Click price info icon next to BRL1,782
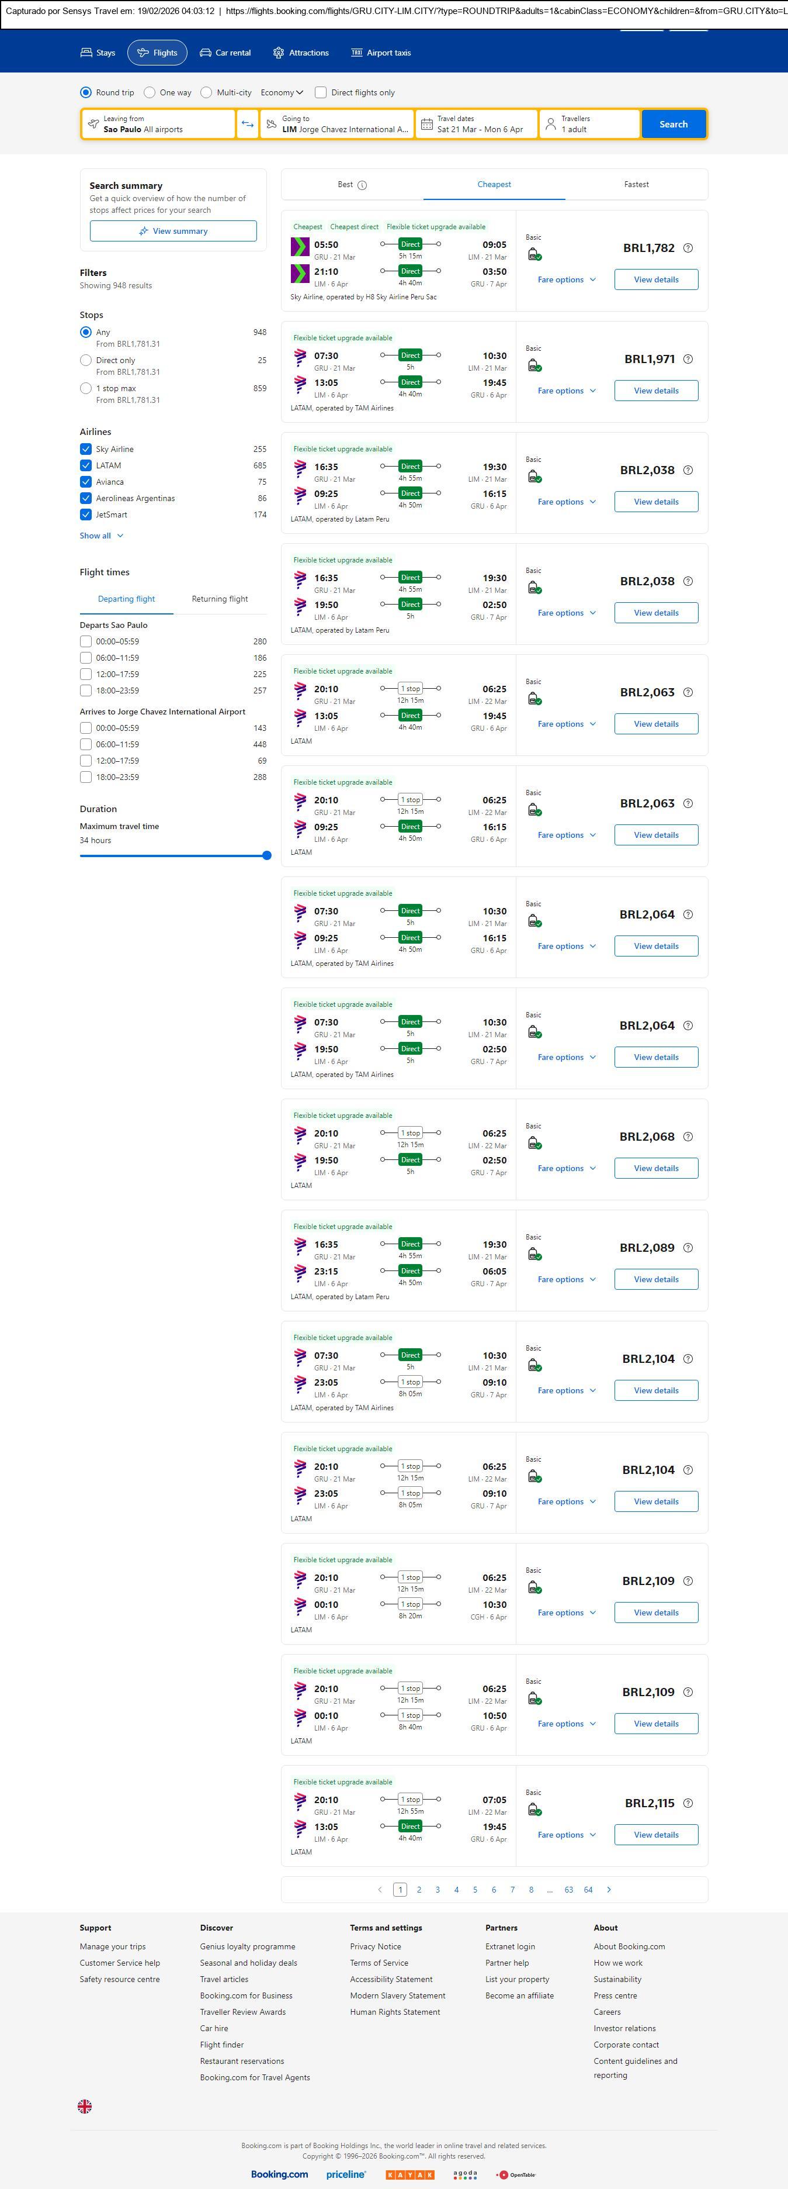 (688, 248)
